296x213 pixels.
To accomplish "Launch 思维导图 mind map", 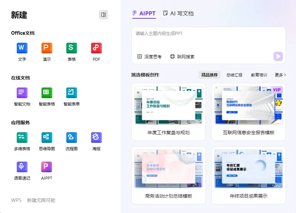I will 47,138.
